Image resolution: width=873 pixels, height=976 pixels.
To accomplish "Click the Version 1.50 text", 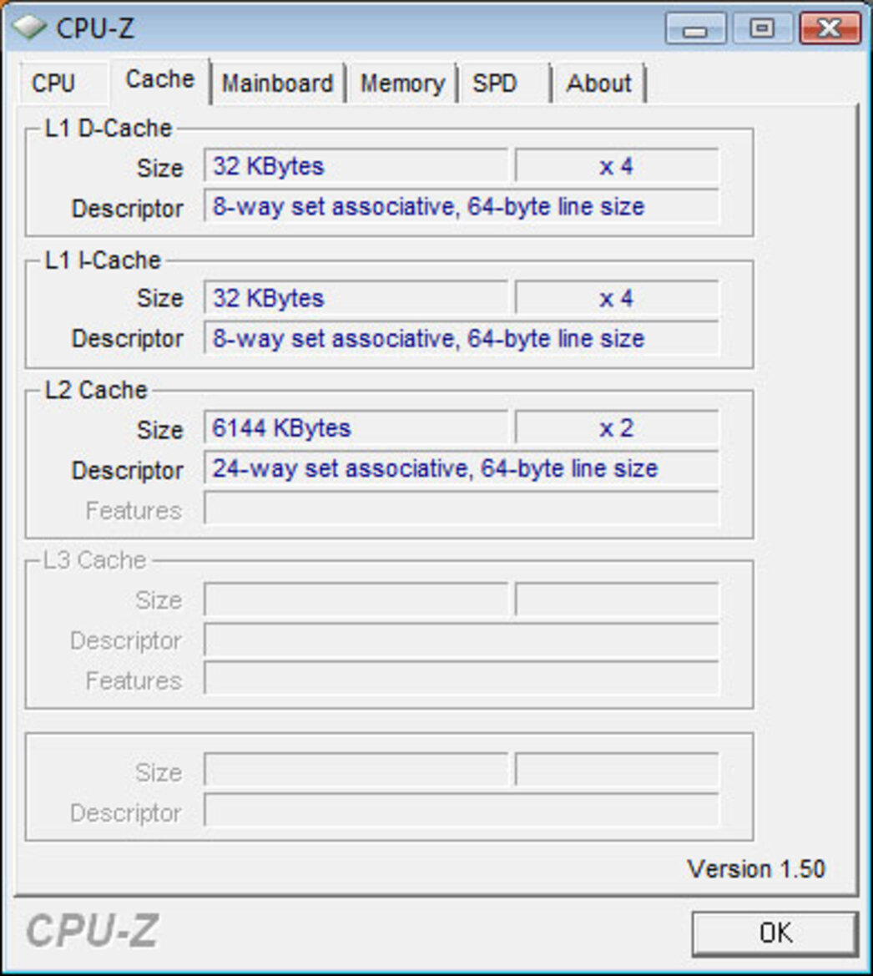I will (x=756, y=869).
